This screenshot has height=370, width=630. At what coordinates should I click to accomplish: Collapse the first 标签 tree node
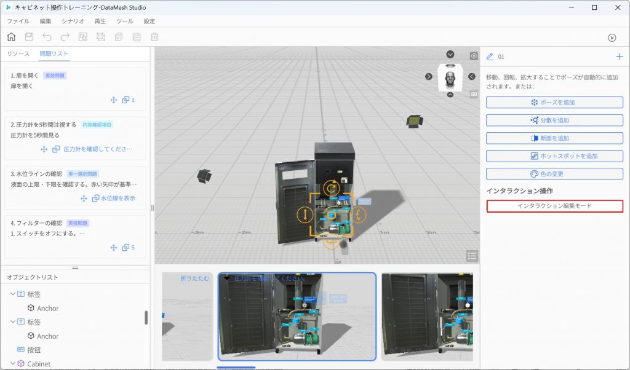tap(12, 294)
